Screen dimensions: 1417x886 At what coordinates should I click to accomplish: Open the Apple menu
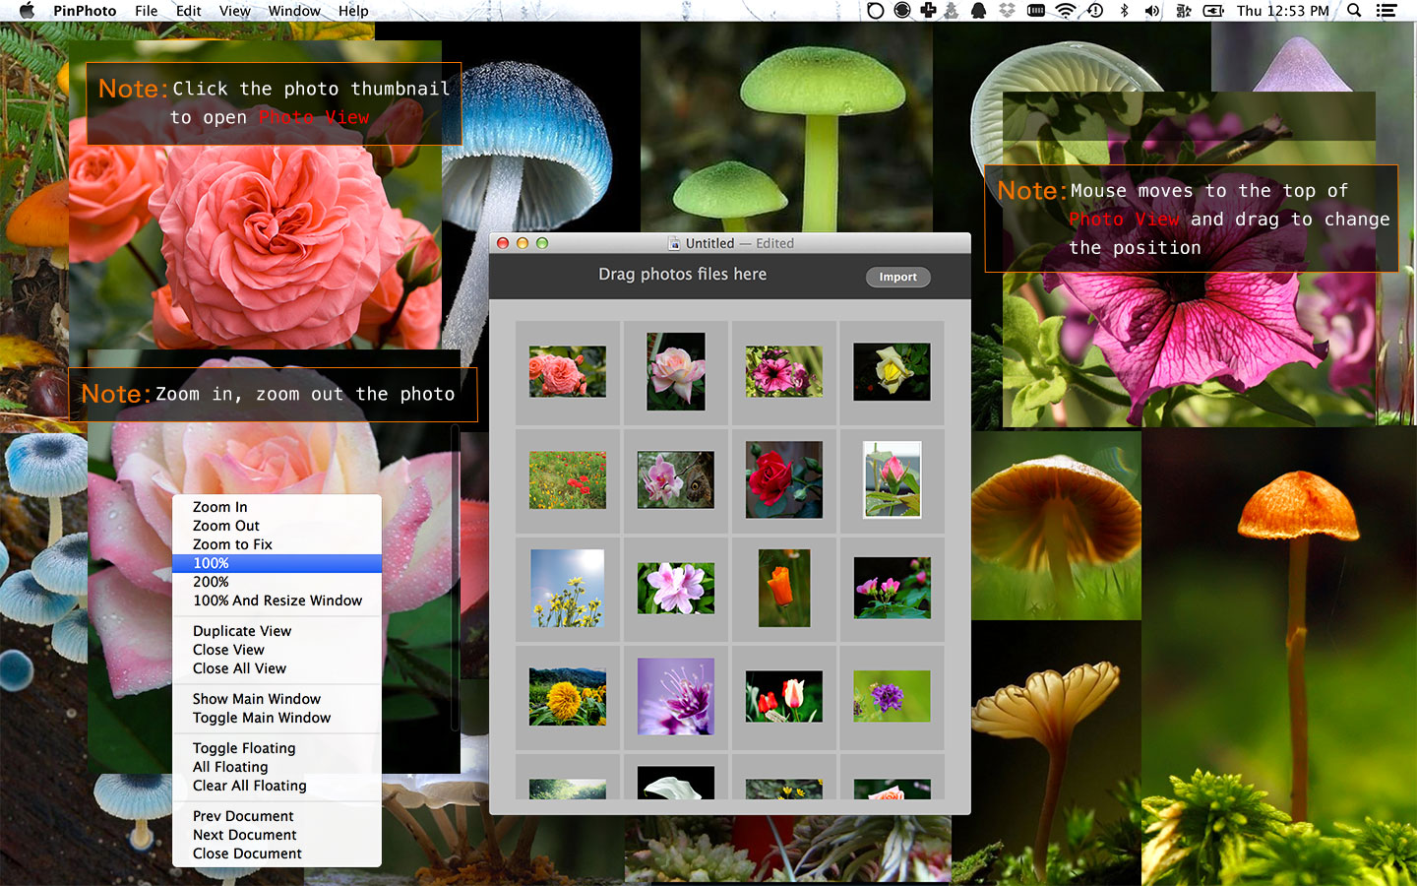pos(27,11)
